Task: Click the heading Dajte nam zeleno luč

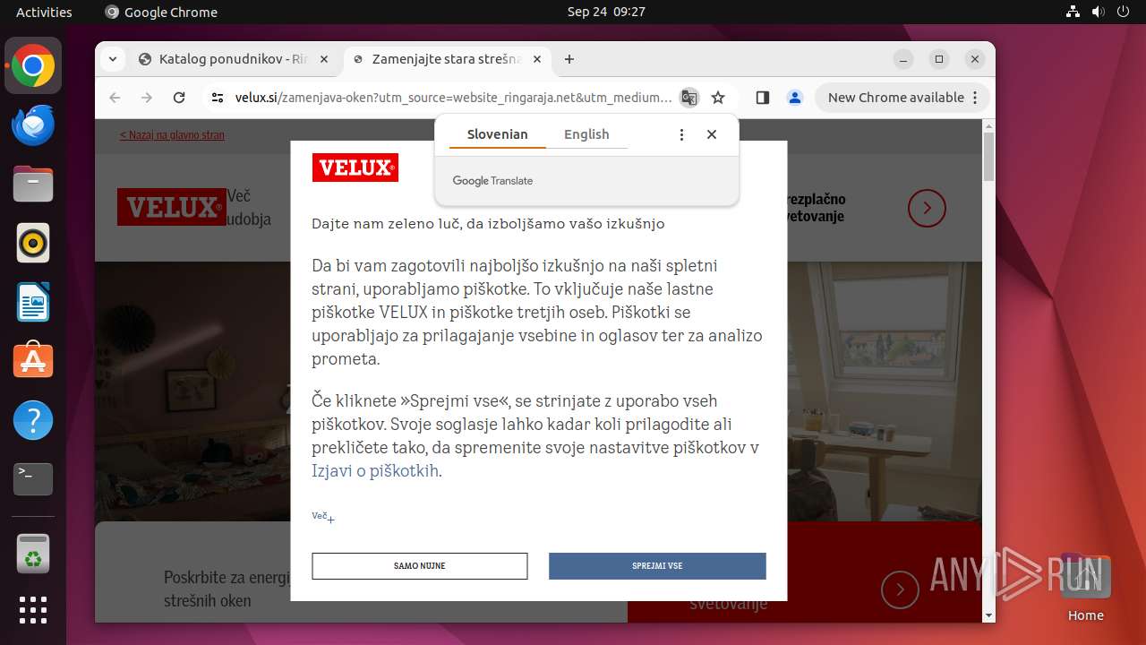Action: 488,224
